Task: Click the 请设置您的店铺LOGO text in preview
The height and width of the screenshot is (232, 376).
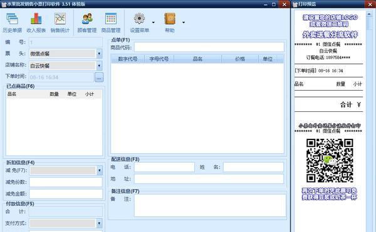Action: pos(330,18)
